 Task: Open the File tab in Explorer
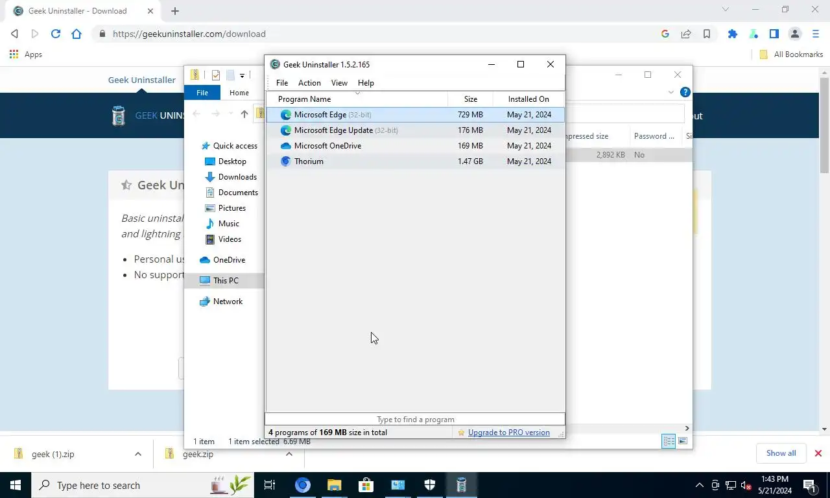click(x=202, y=93)
